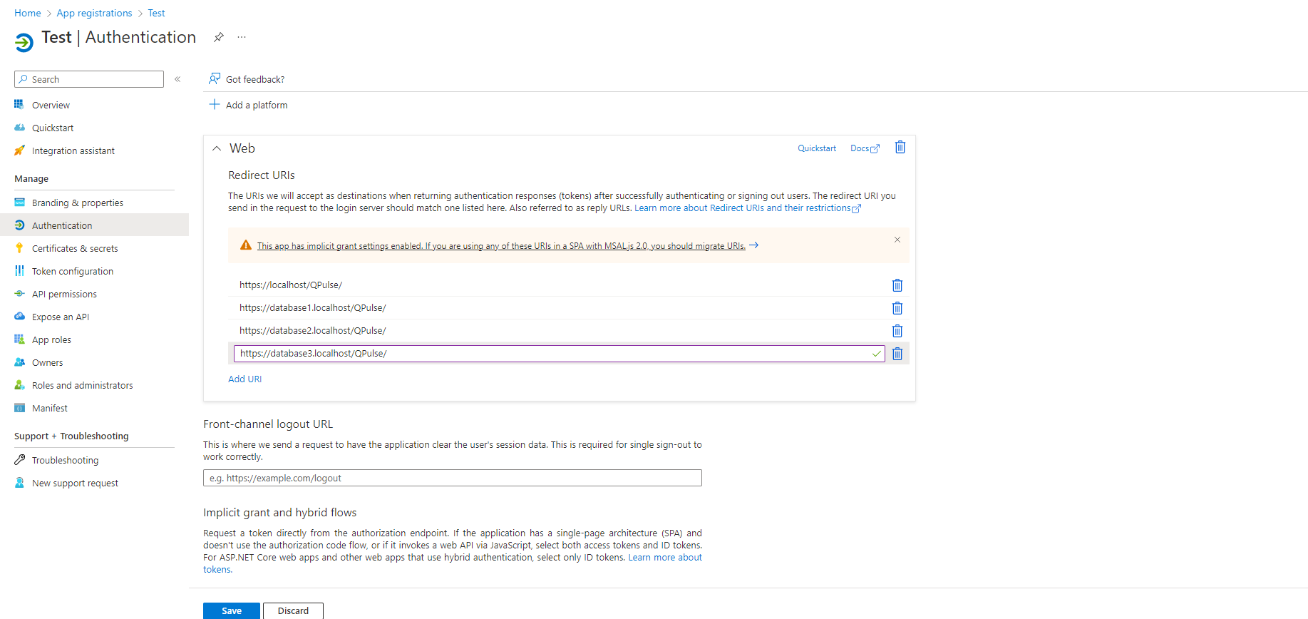Pin the Authentication blade
Screen dimensions: 1308x619
[x=219, y=37]
